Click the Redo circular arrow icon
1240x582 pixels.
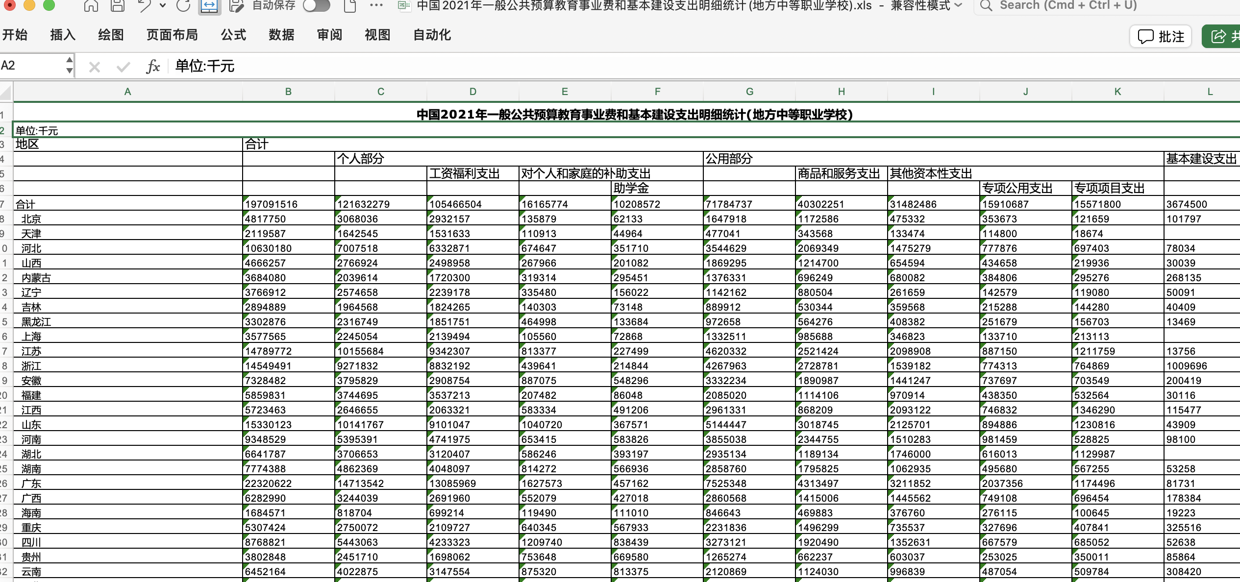[x=183, y=5]
